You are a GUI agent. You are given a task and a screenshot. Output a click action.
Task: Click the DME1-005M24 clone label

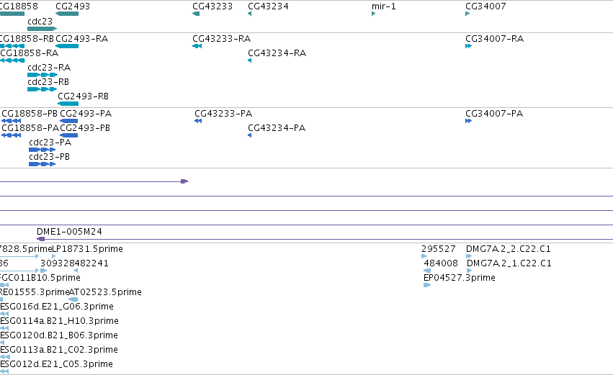coord(69,231)
